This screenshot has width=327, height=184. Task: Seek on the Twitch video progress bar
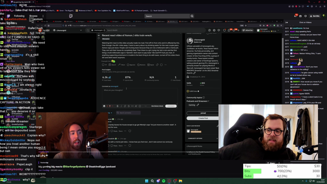[x=128, y=152]
